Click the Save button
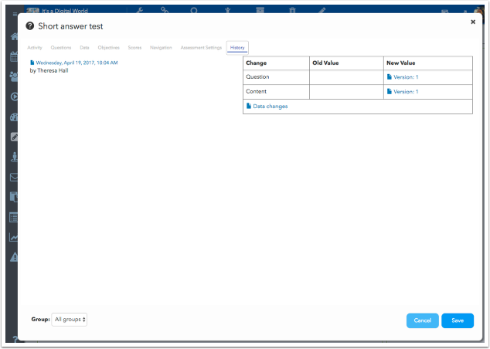The image size is (490, 349). click(x=458, y=320)
